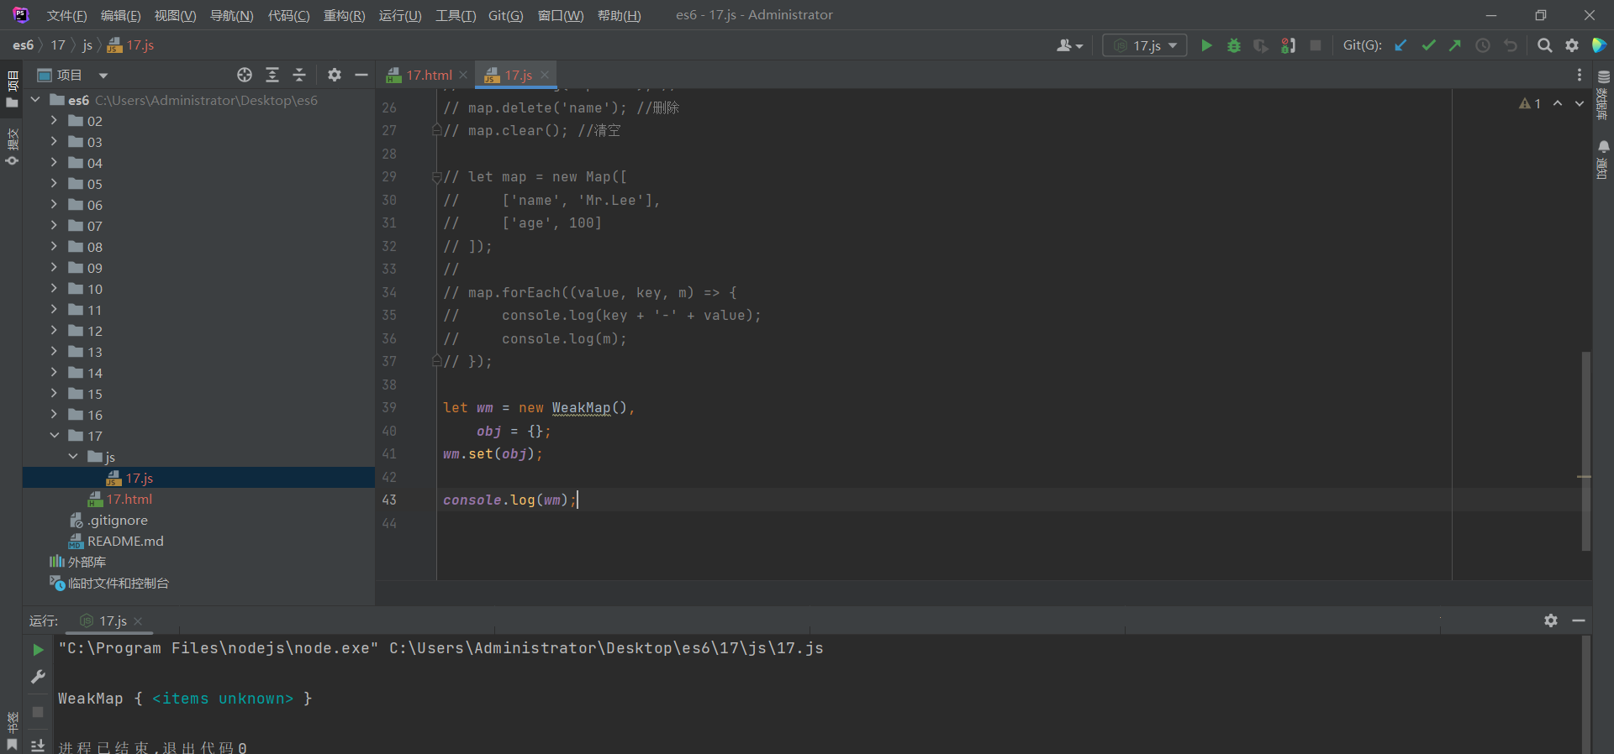This screenshot has height=754, width=1614.
Task: Open editor tab options three-dot menu
Action: (1580, 75)
